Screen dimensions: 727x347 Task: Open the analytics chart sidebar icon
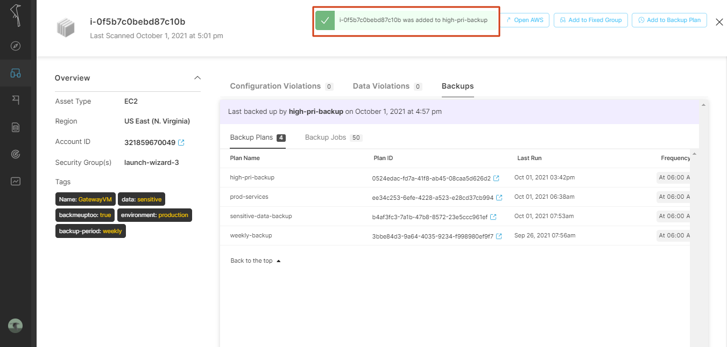(16, 182)
